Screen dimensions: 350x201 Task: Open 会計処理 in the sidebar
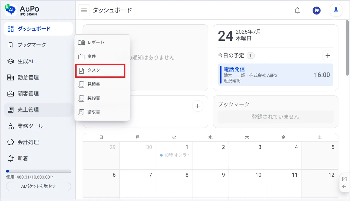click(38, 142)
